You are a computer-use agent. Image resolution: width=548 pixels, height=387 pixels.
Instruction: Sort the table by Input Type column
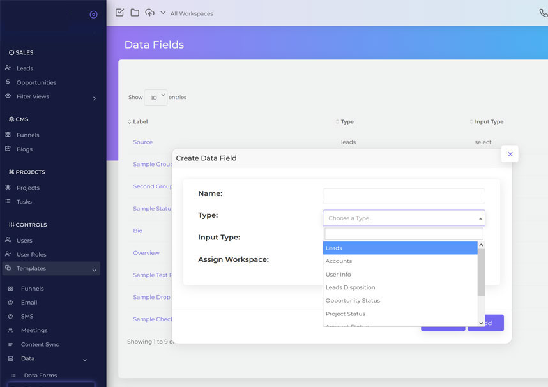click(x=489, y=122)
